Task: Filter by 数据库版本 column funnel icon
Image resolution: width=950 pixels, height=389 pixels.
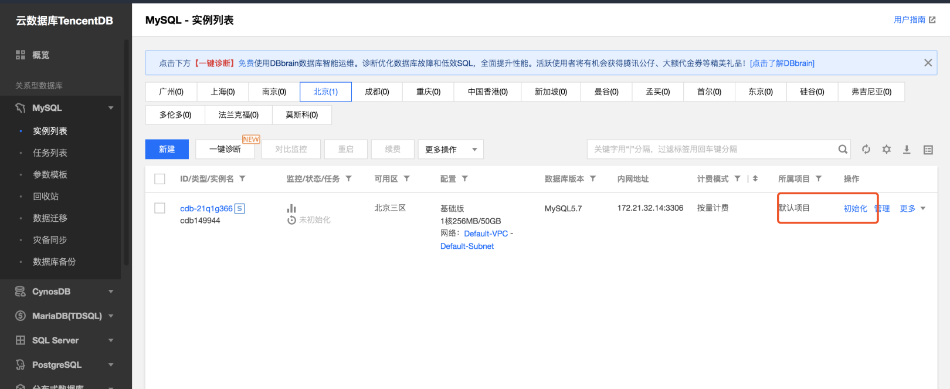Action: pos(593,178)
